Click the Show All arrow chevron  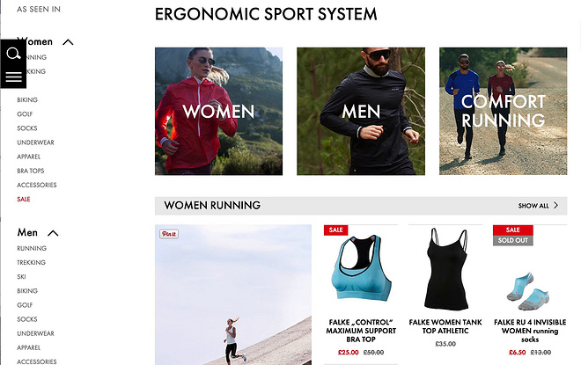[555, 205]
